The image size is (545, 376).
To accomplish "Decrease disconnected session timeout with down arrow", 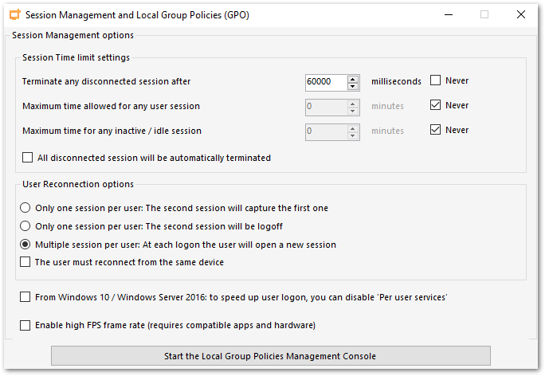I will tap(352, 85).
